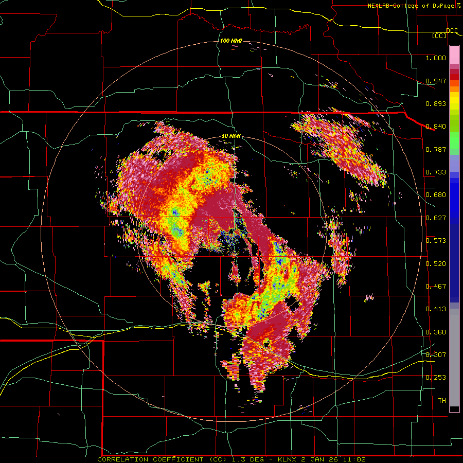Click the 0.680 scale value

tap(436, 195)
